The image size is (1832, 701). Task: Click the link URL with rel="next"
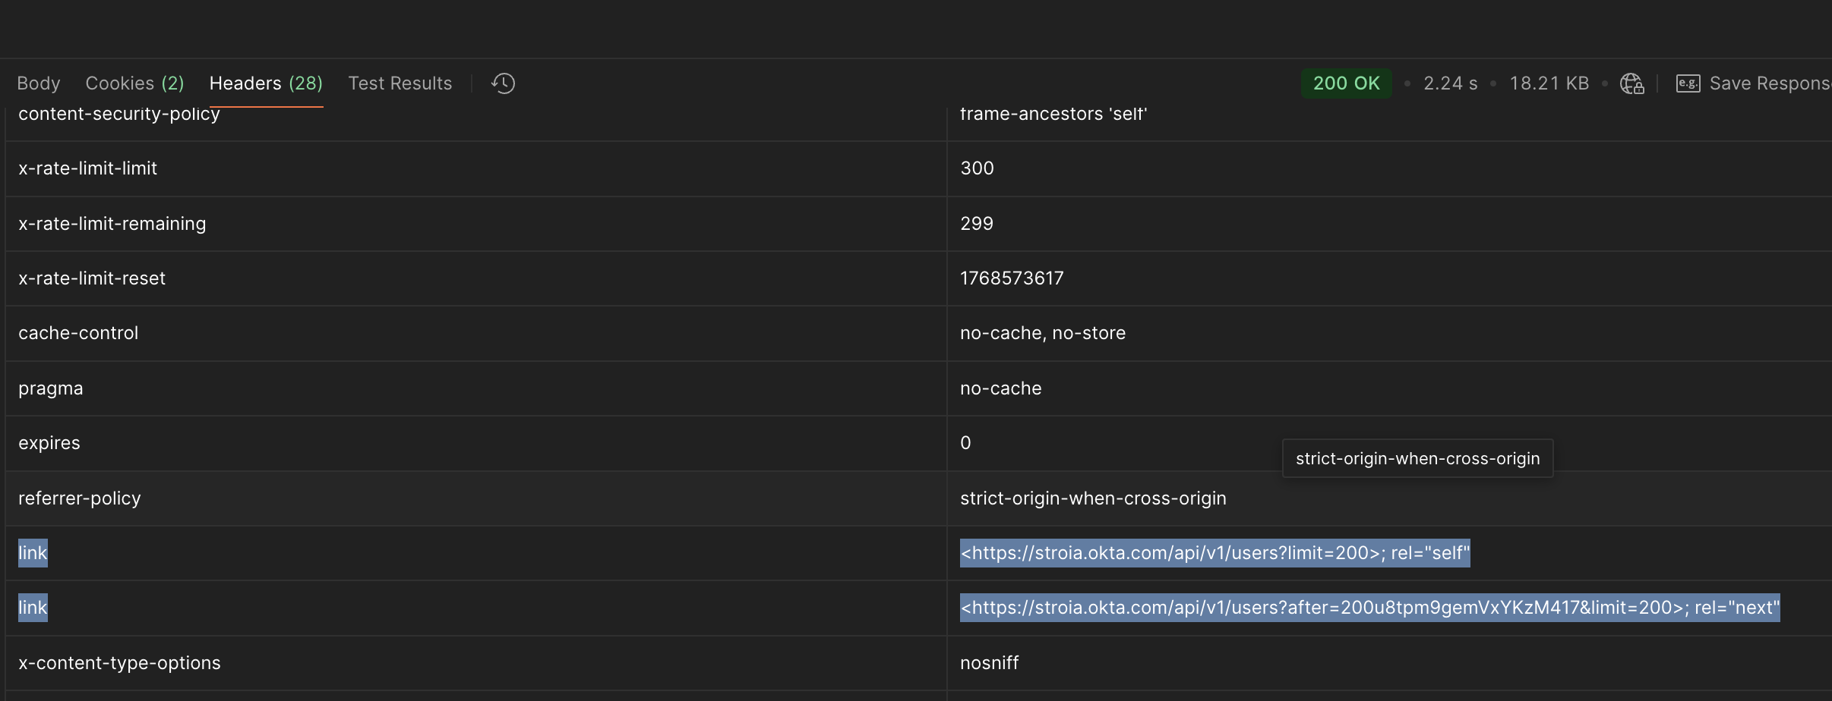pos(1369,608)
